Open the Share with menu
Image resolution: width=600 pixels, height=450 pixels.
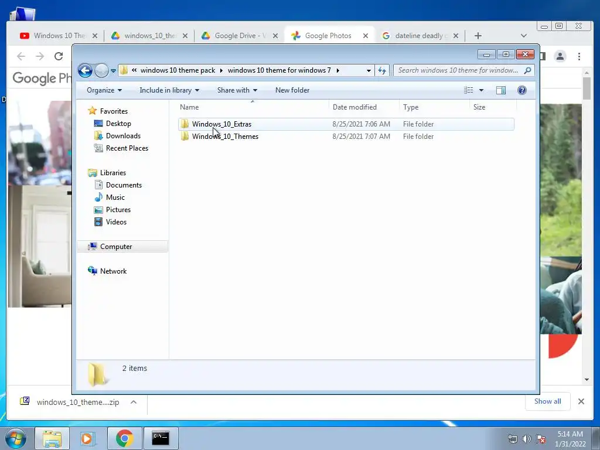(237, 90)
